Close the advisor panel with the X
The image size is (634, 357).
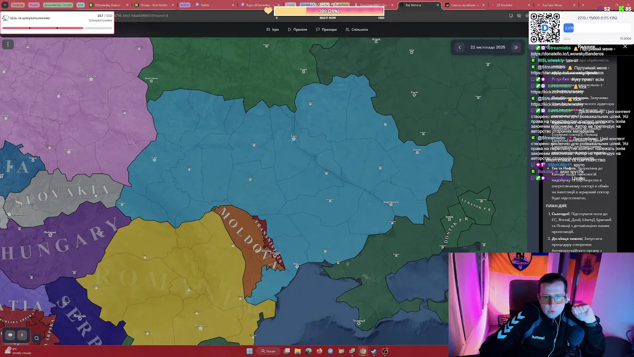[x=625, y=47]
